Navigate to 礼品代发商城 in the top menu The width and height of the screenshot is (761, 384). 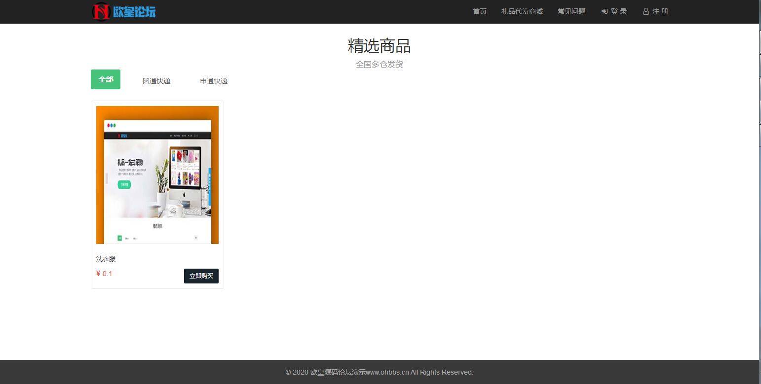522,11
